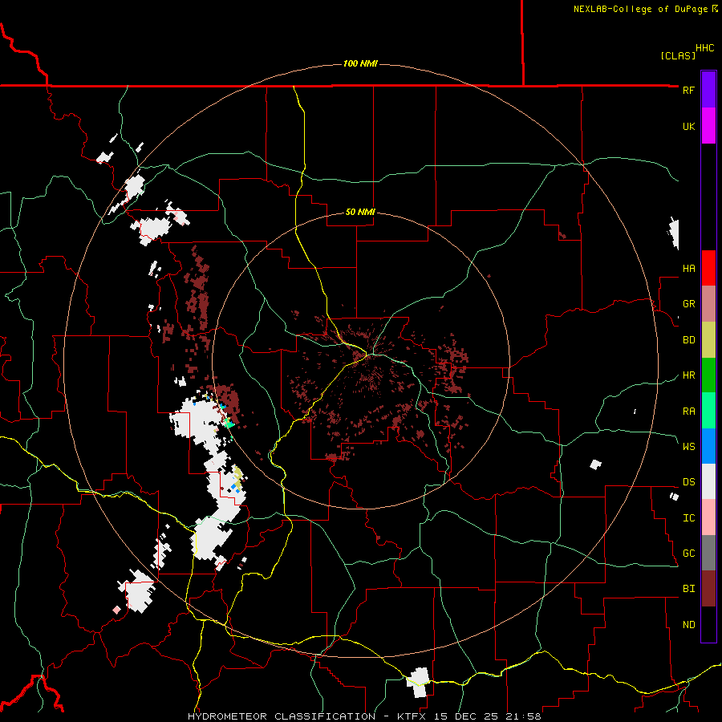Click the RA light green legend swatch

pos(708,411)
